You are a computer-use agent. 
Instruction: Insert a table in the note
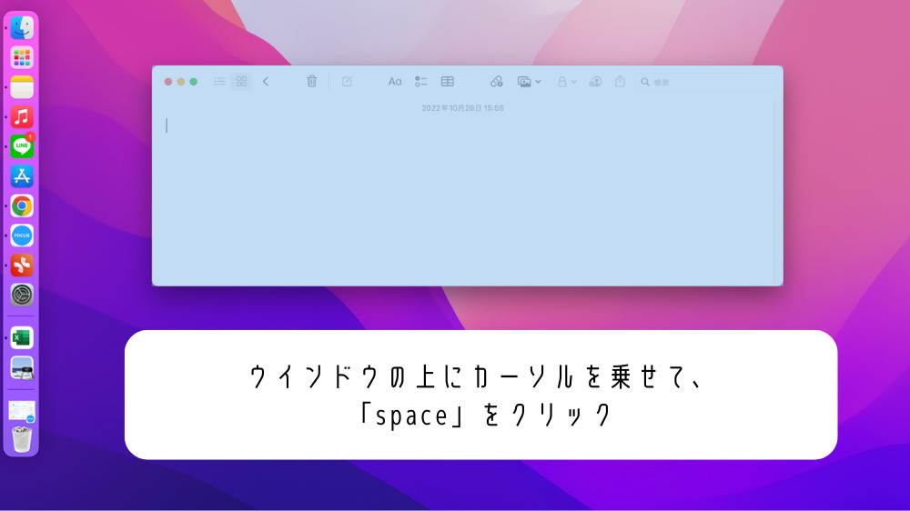point(448,82)
